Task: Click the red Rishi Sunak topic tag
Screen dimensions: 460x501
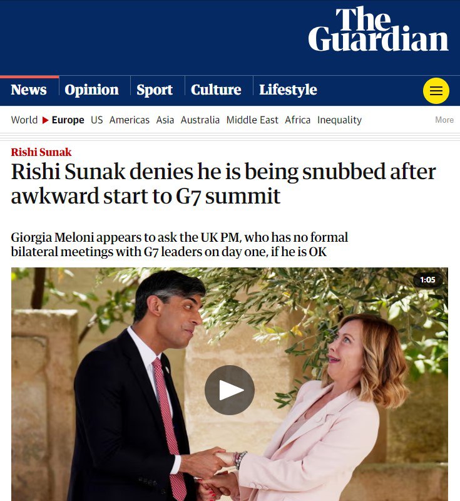Action: tap(41, 152)
